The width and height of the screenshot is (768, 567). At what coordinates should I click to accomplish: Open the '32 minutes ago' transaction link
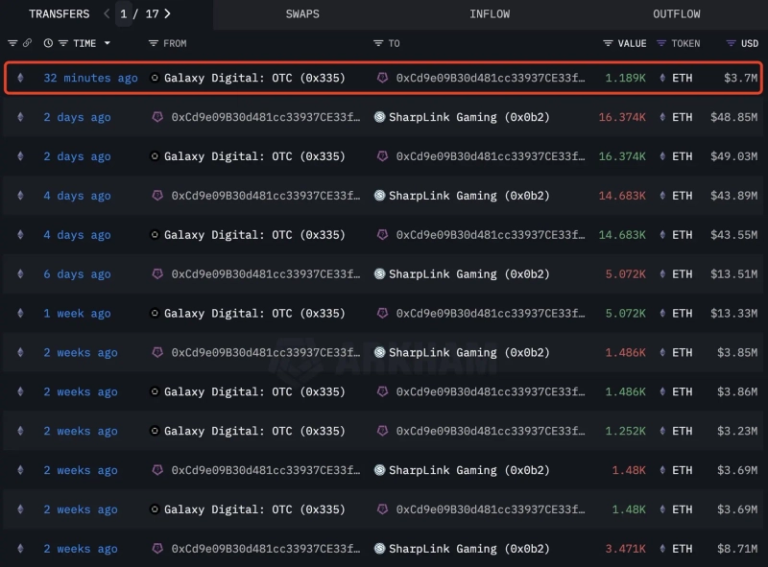[90, 78]
